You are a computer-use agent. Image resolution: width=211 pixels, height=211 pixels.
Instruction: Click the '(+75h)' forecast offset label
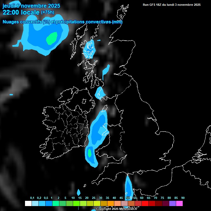48,12
